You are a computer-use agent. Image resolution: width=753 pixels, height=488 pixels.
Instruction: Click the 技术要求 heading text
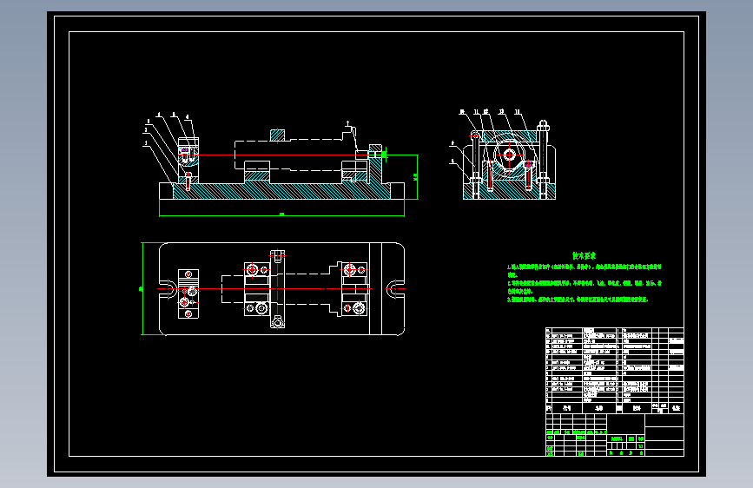point(584,256)
